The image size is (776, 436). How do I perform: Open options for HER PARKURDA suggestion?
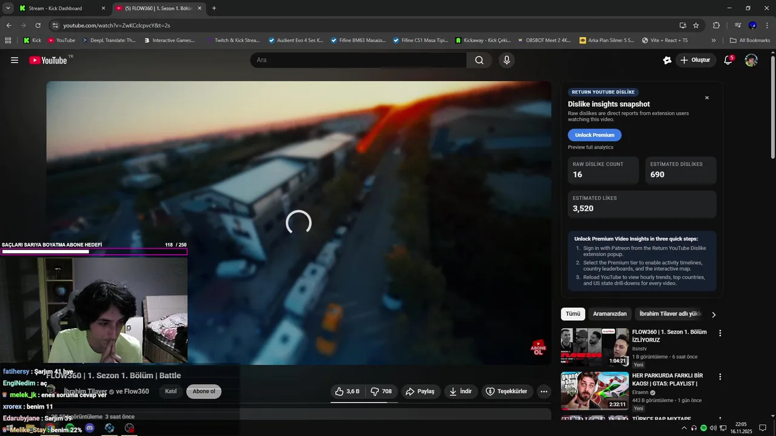click(720, 377)
